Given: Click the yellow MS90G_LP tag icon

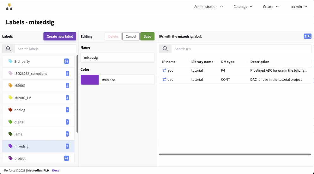Looking at the screenshot, I should (10, 98).
